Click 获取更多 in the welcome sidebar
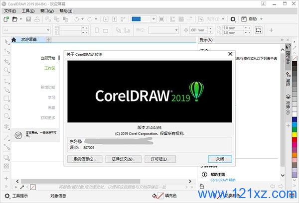 coord(48,118)
